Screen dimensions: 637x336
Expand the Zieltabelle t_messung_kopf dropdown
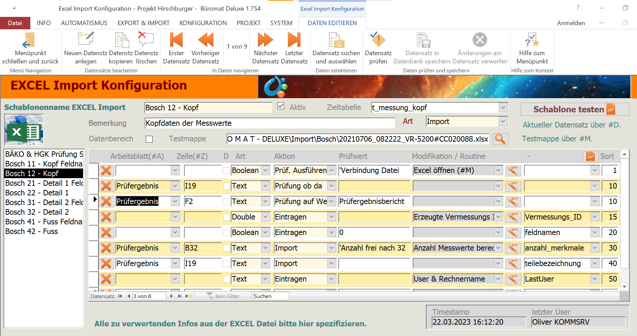(503, 108)
